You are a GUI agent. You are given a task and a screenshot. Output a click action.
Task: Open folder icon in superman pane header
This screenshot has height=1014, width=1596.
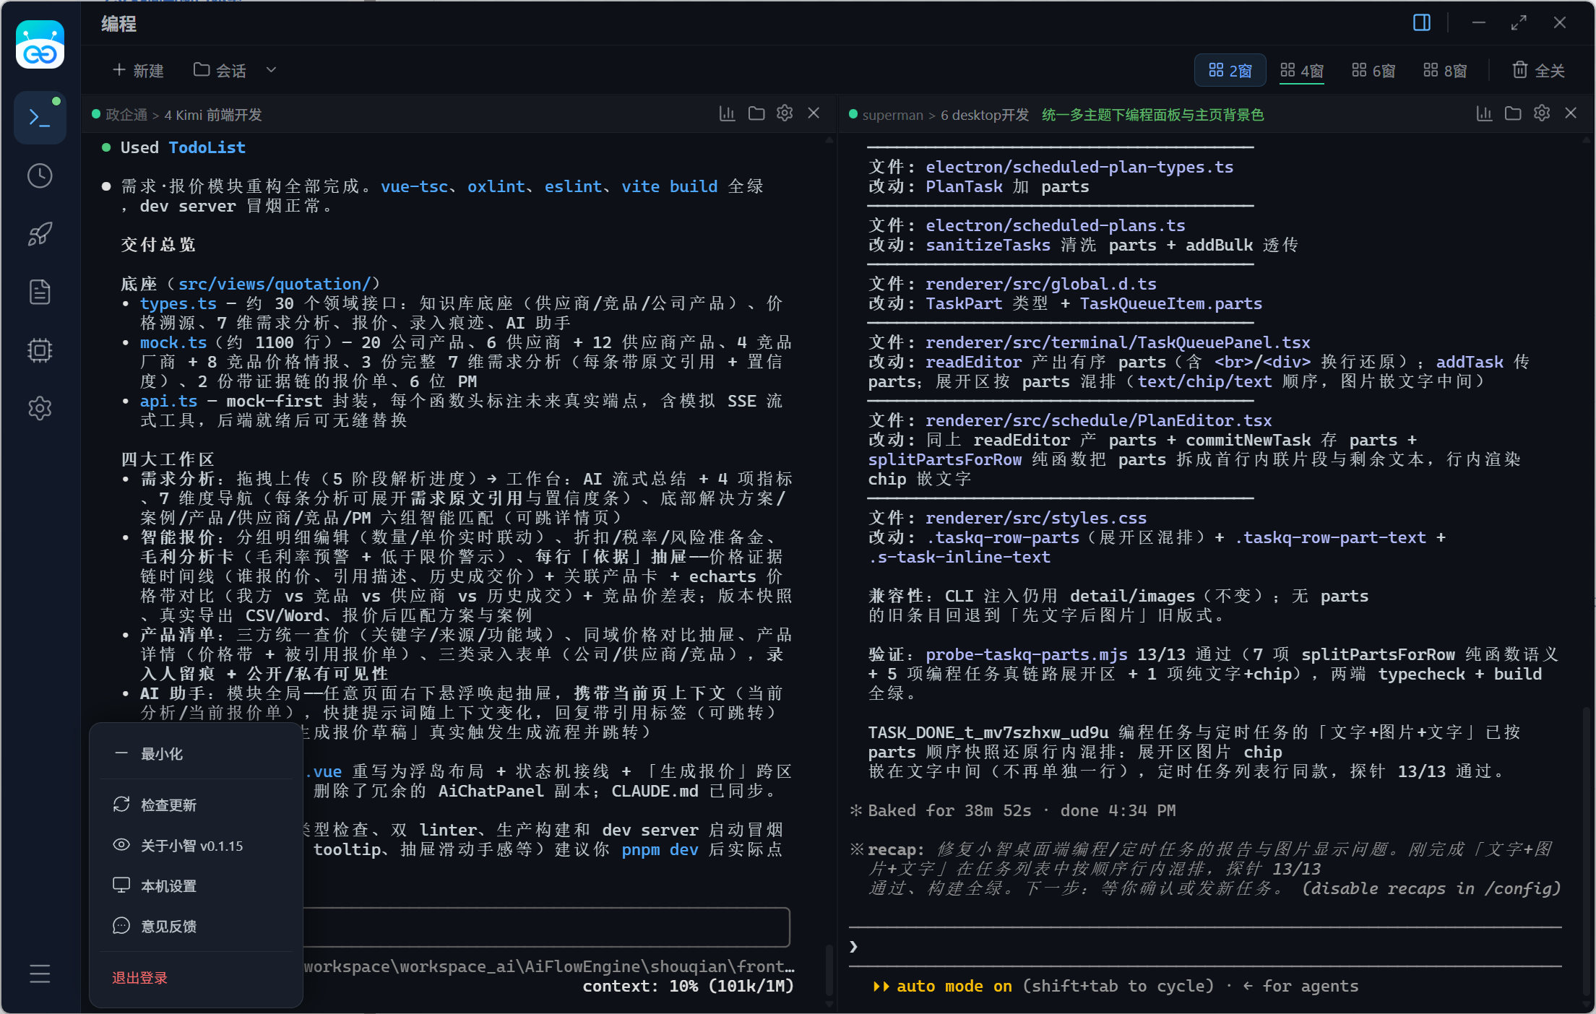click(1513, 113)
